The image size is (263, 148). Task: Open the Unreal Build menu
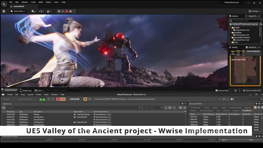coord(41,2)
